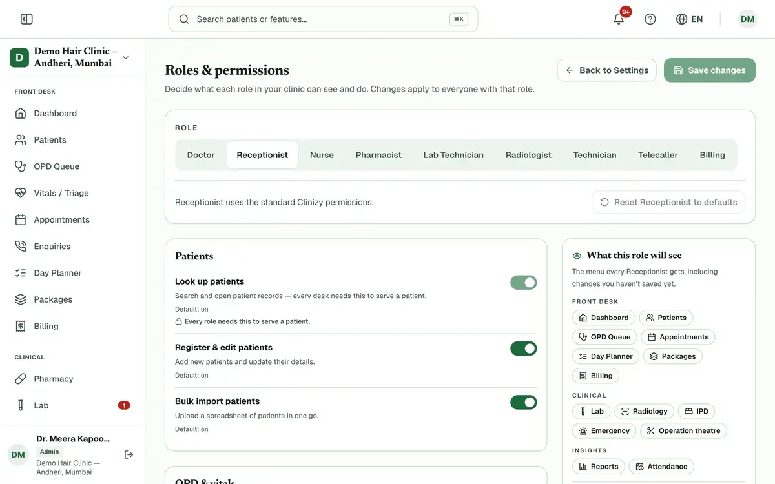The height and width of the screenshot is (484, 775).
Task: Click the OPD Queue chip in preview
Action: tap(604, 337)
